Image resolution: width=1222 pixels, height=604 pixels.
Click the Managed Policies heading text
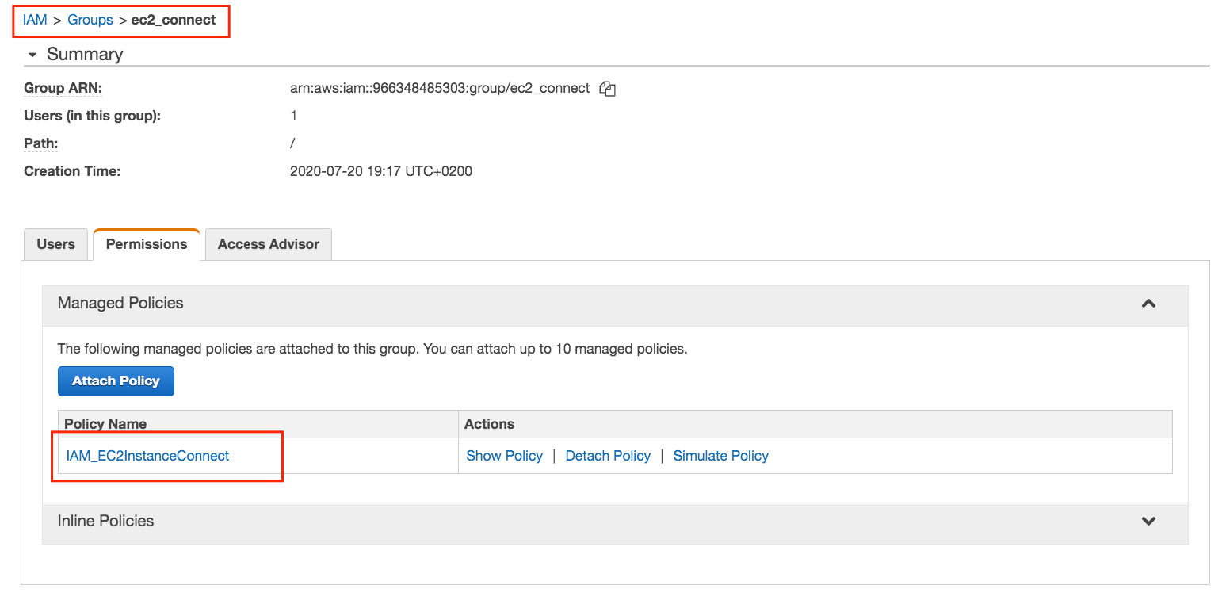(120, 303)
